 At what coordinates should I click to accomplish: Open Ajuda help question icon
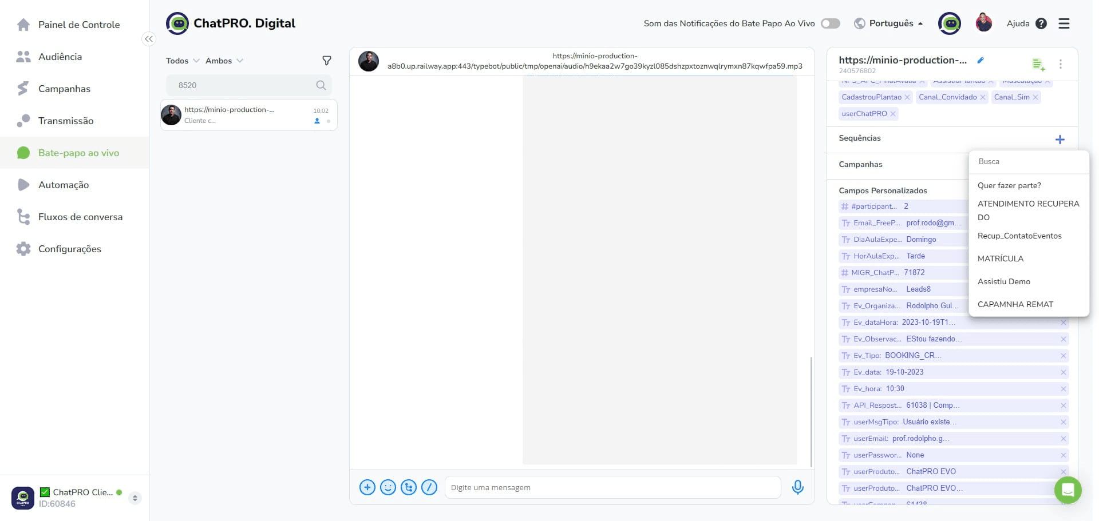pos(1041,23)
